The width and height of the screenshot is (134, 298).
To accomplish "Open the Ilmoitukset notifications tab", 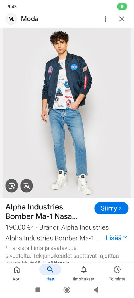I will click(84, 273).
